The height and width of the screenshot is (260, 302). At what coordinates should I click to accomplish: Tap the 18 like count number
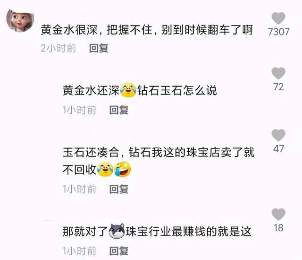click(x=278, y=228)
